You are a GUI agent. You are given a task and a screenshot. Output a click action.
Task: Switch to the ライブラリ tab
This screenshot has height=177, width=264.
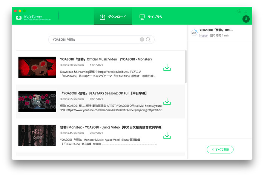pyautogui.click(x=151, y=17)
